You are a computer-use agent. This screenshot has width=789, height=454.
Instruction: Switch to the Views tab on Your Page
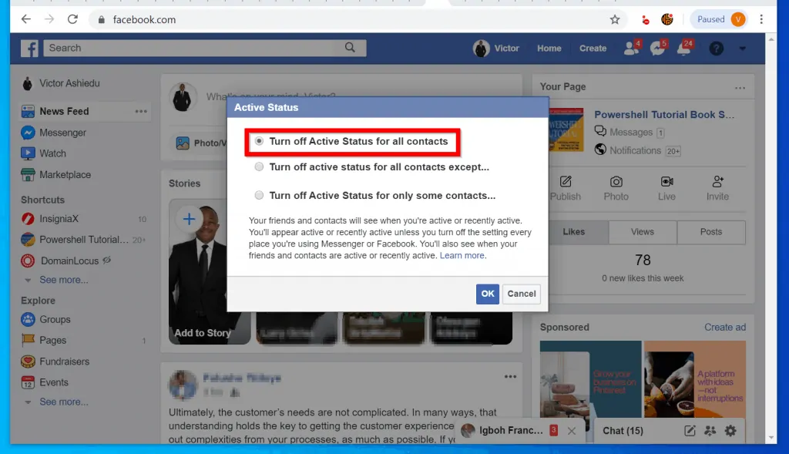click(643, 232)
